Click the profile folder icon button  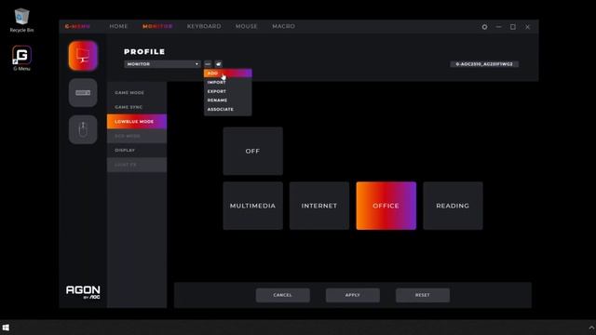[x=218, y=64]
